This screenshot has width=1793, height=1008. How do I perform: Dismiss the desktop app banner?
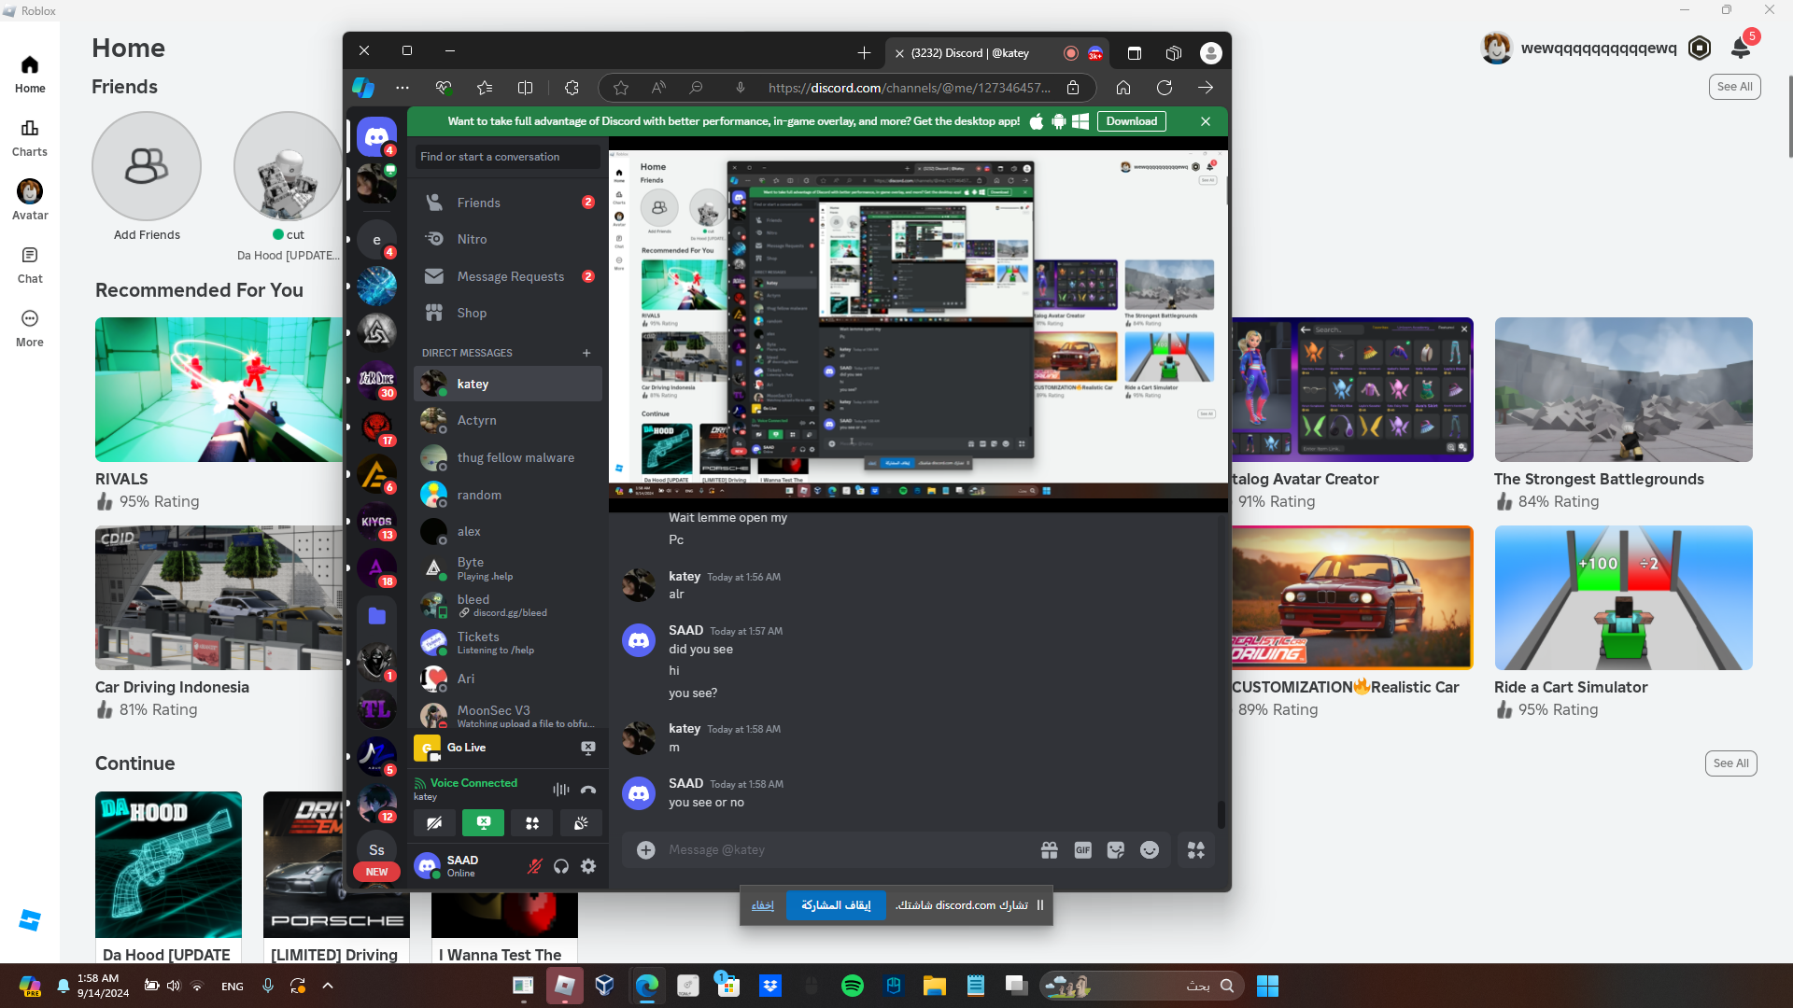(x=1206, y=121)
